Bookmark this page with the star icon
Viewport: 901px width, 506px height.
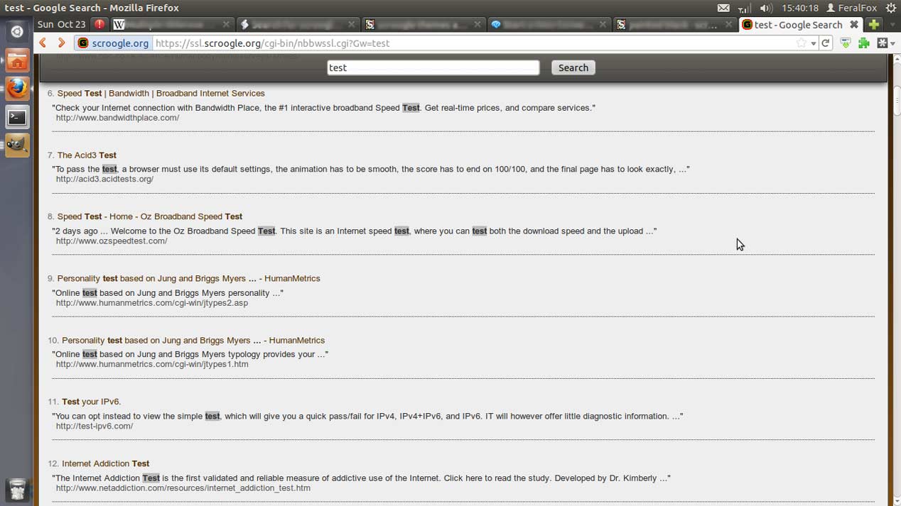[x=802, y=43]
